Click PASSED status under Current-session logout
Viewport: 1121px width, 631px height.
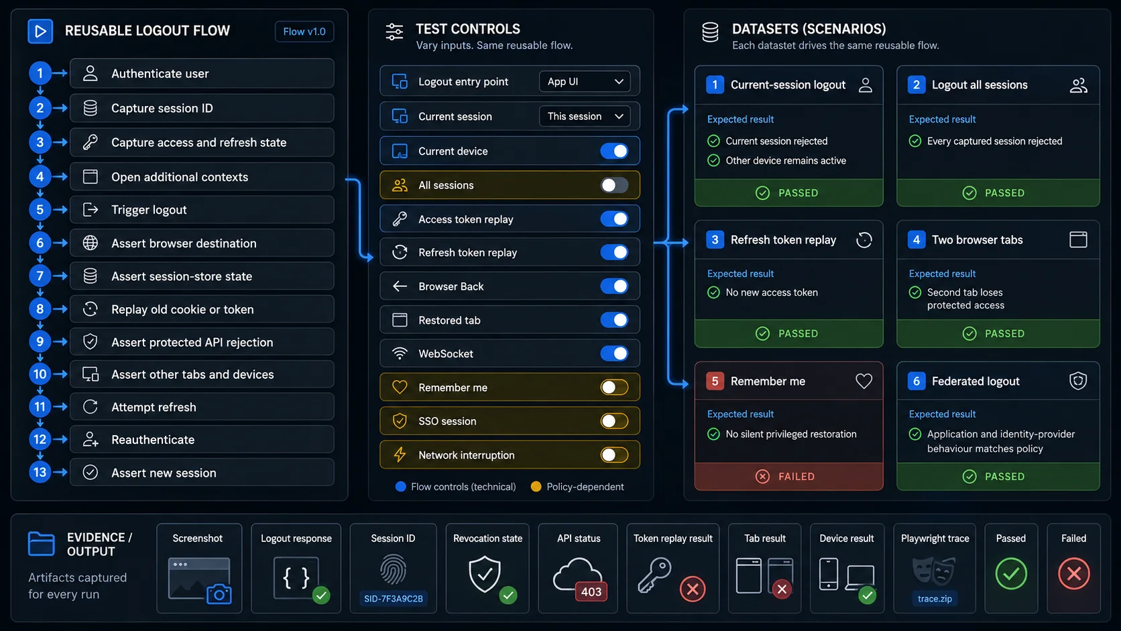789,193
